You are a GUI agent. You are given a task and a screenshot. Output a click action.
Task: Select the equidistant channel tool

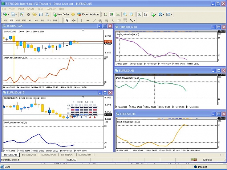coord(100,21)
